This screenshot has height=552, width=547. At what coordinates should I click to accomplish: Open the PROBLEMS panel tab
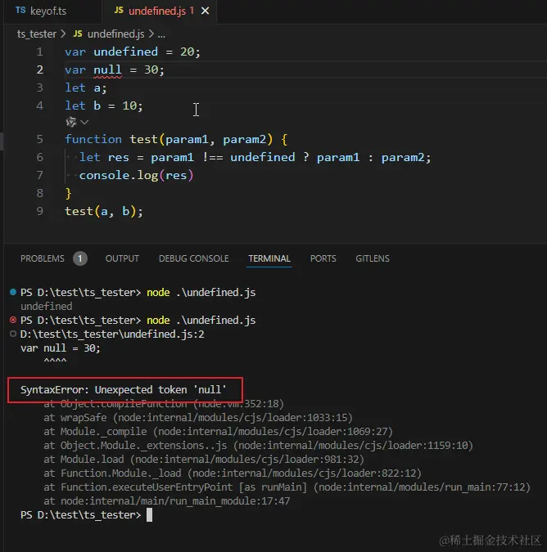[43, 258]
